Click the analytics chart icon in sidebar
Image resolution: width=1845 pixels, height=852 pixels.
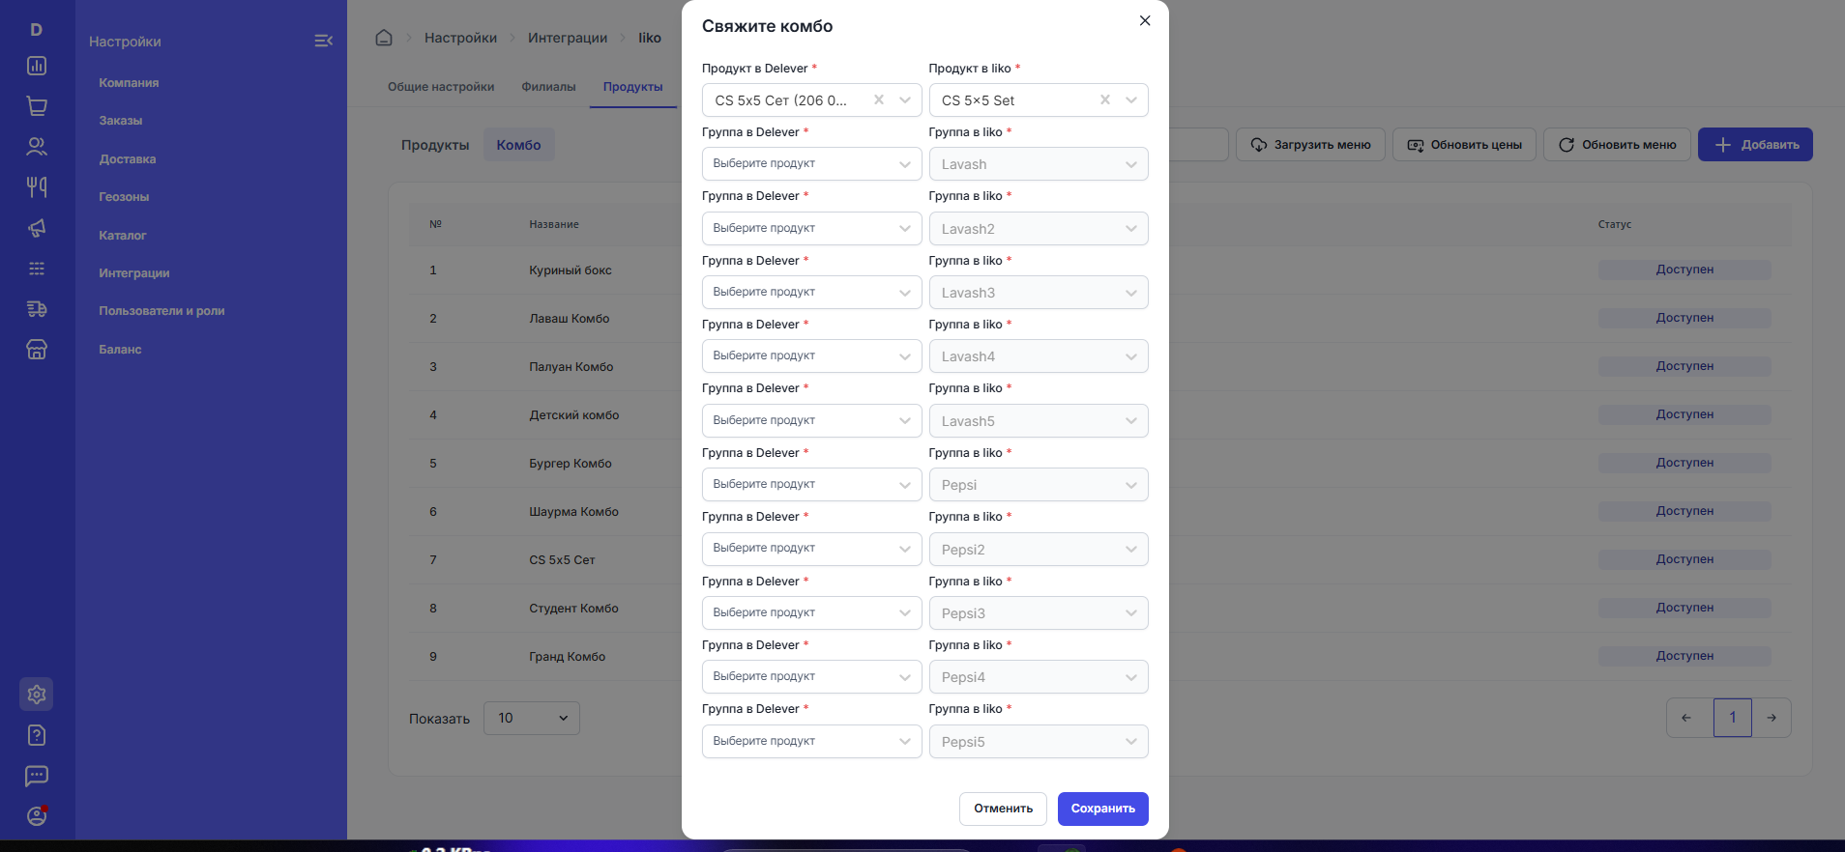[x=37, y=66]
